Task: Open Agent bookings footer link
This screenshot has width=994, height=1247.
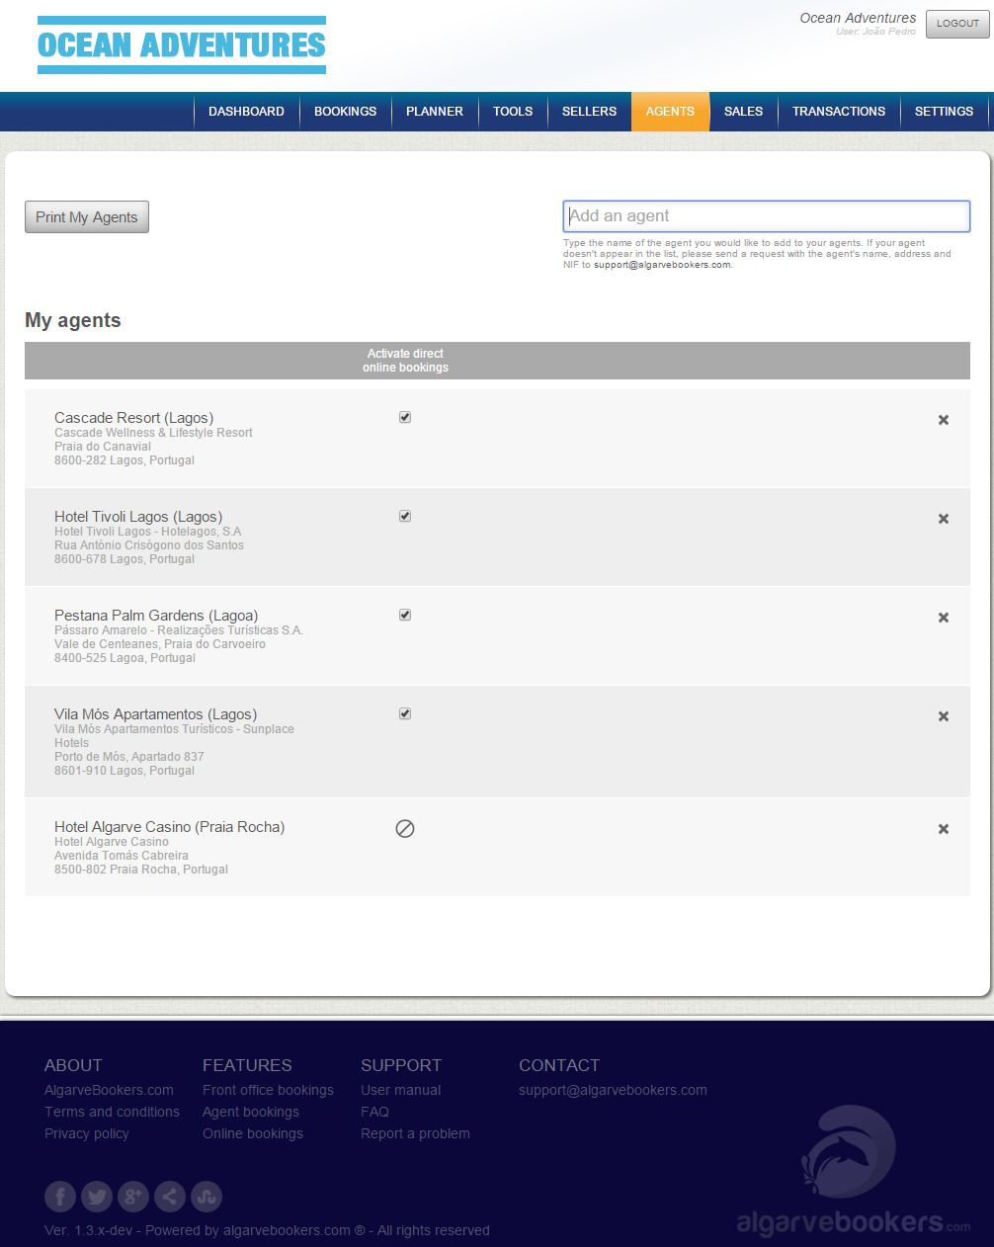Action: click(x=251, y=1112)
